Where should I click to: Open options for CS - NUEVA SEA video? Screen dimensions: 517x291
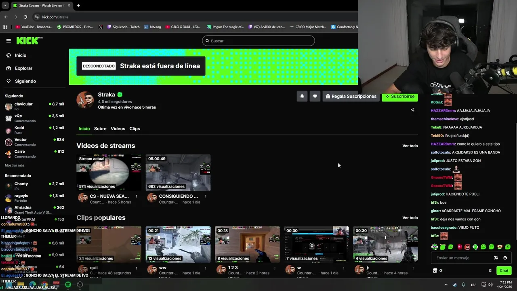(137, 196)
